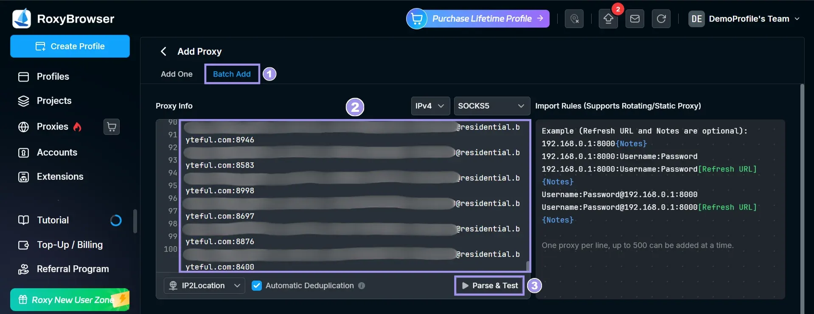
Task: Click the Tutorial loading progress circle
Action: 116,220
